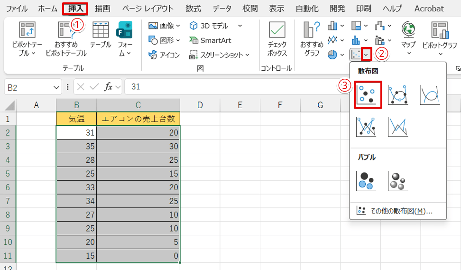Click in the formula bar showing 31
The width and height of the screenshot is (461, 270).
coord(235,87)
